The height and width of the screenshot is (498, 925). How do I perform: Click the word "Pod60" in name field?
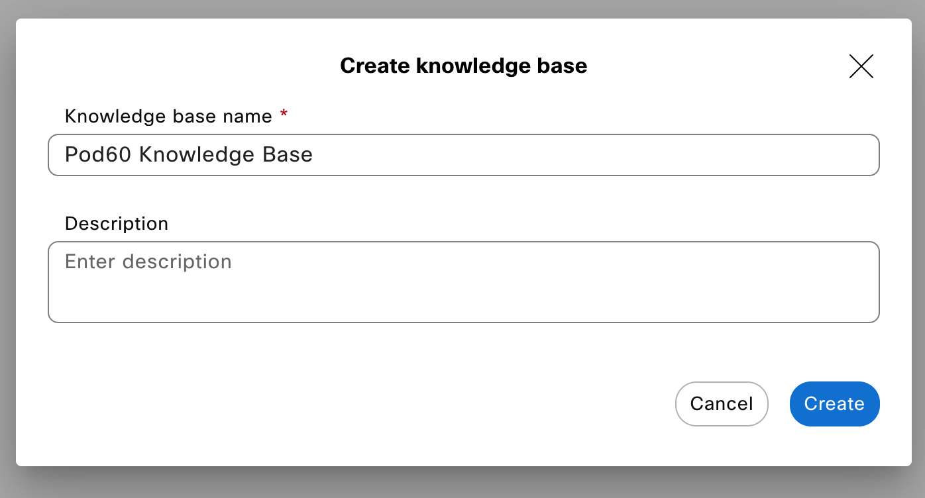coord(99,155)
